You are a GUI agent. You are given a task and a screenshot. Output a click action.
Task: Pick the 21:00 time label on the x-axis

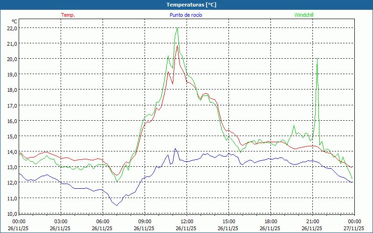(x=312, y=221)
